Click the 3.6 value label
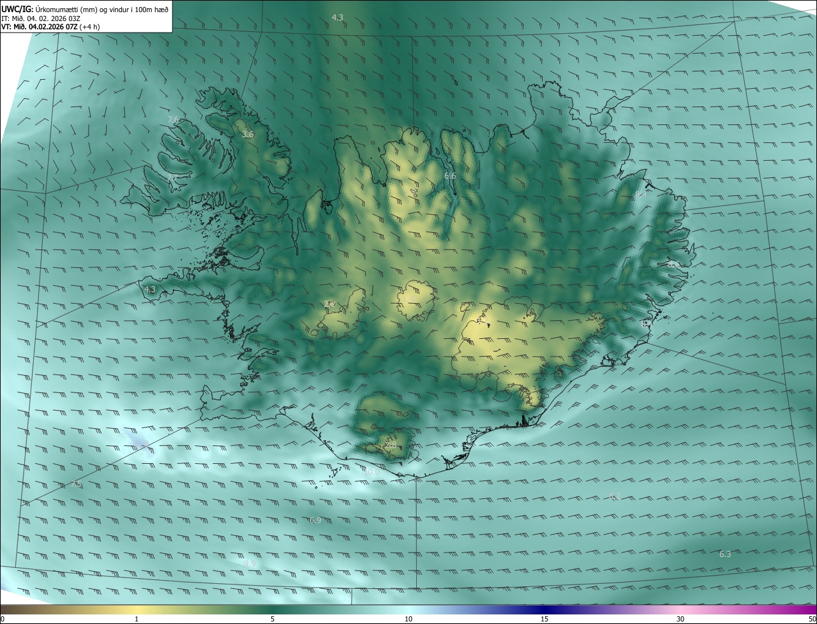 click(x=248, y=135)
